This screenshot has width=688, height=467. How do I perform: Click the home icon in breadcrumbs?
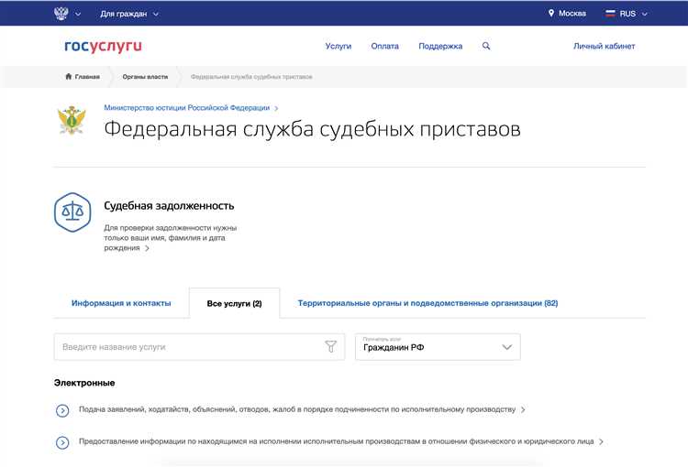pos(69,76)
